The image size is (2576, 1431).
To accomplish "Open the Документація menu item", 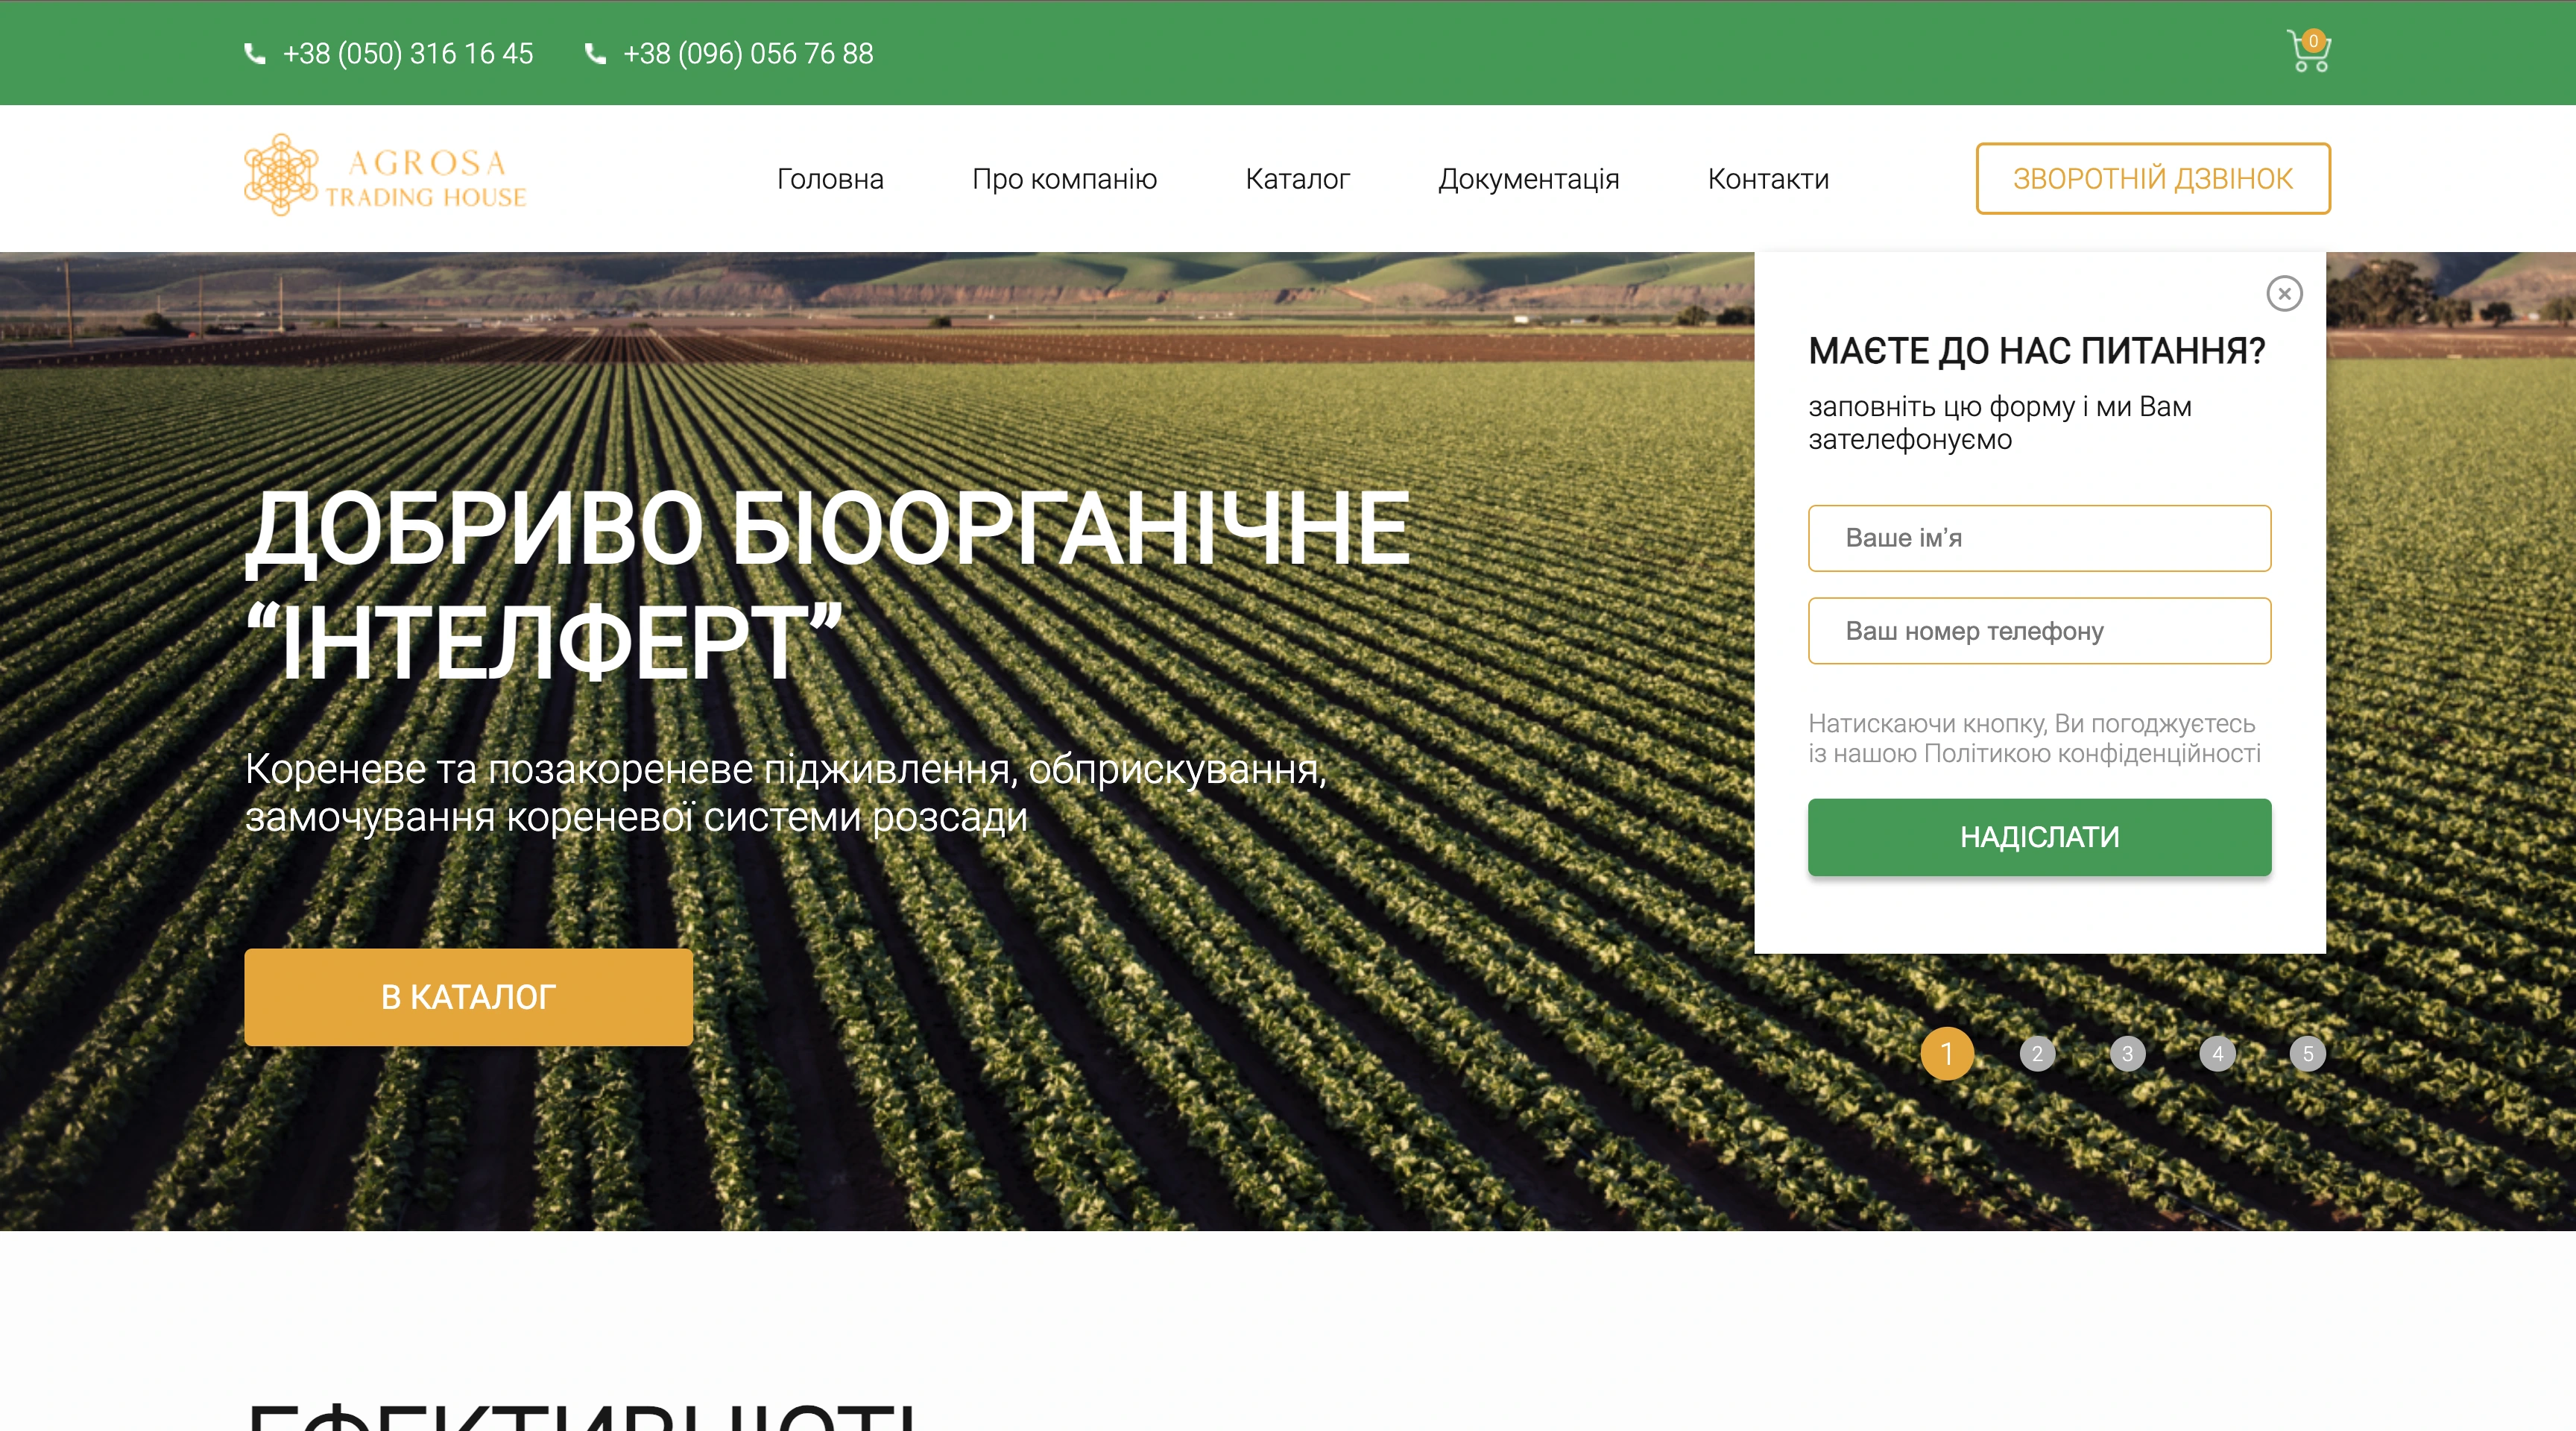I will point(1528,179).
